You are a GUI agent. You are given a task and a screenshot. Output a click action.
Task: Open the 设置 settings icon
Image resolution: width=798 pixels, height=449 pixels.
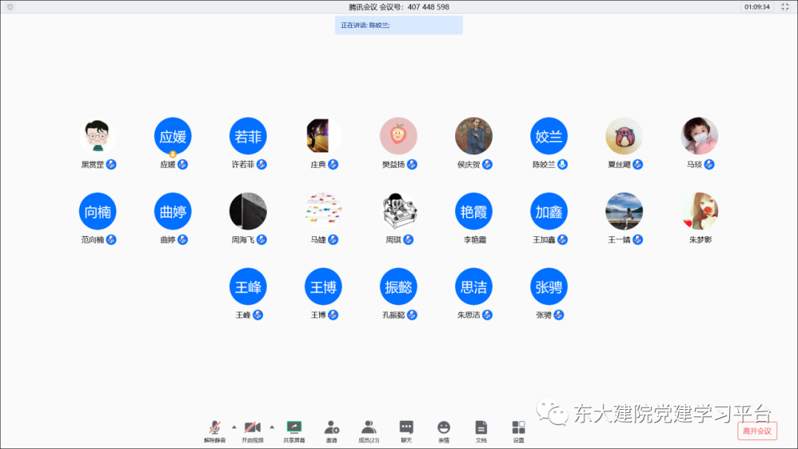tap(519, 428)
